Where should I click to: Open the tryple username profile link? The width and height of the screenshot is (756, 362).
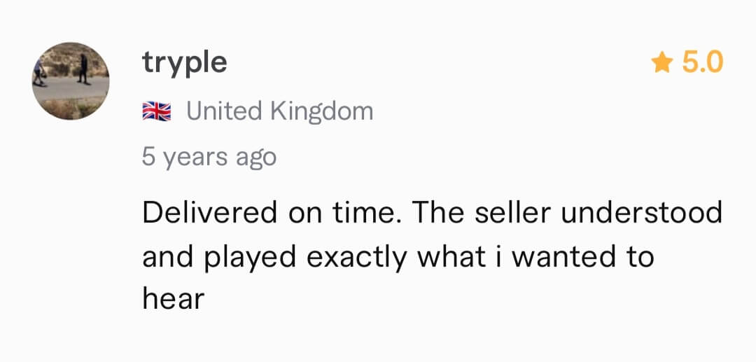point(184,64)
